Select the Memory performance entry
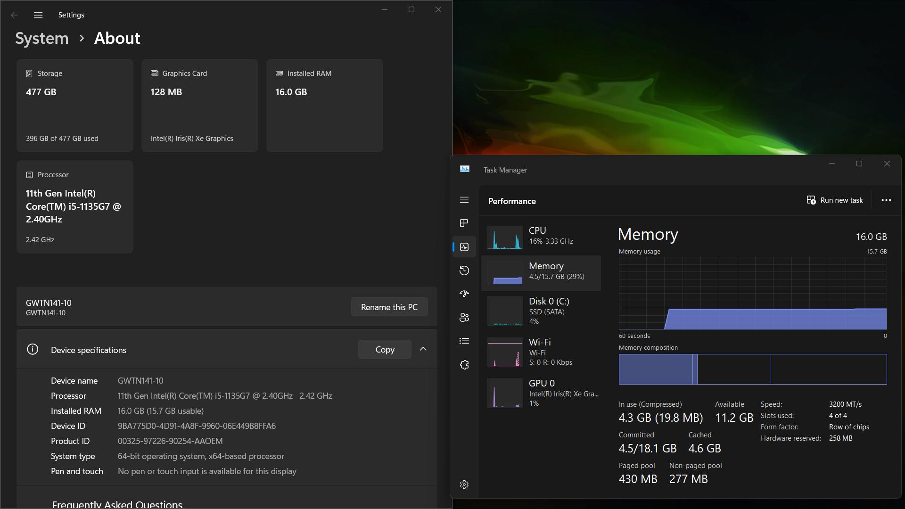 click(541, 273)
